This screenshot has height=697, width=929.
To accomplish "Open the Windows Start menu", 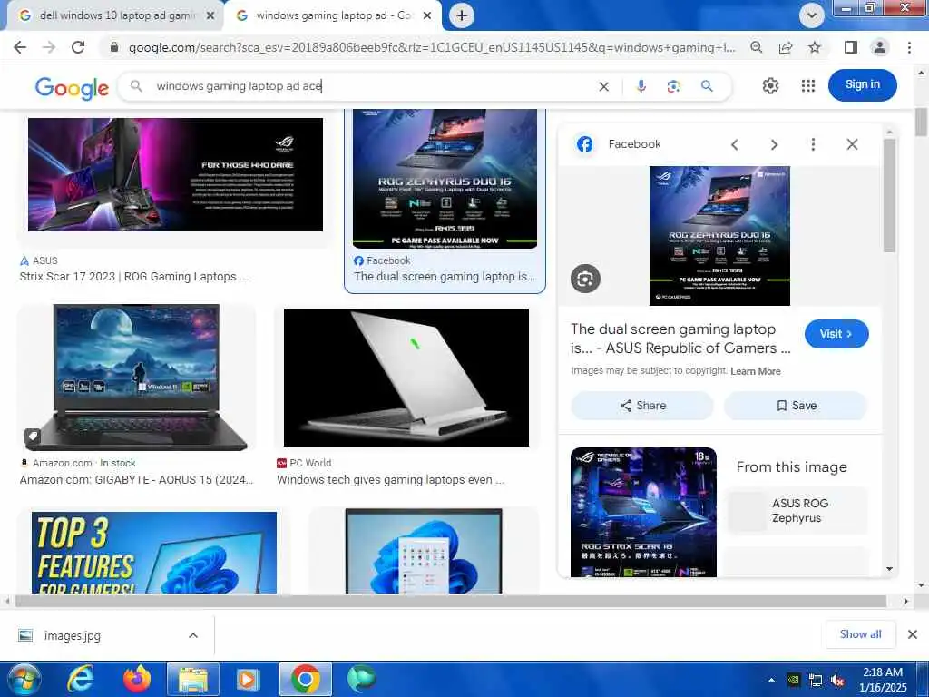I will click(x=24, y=679).
